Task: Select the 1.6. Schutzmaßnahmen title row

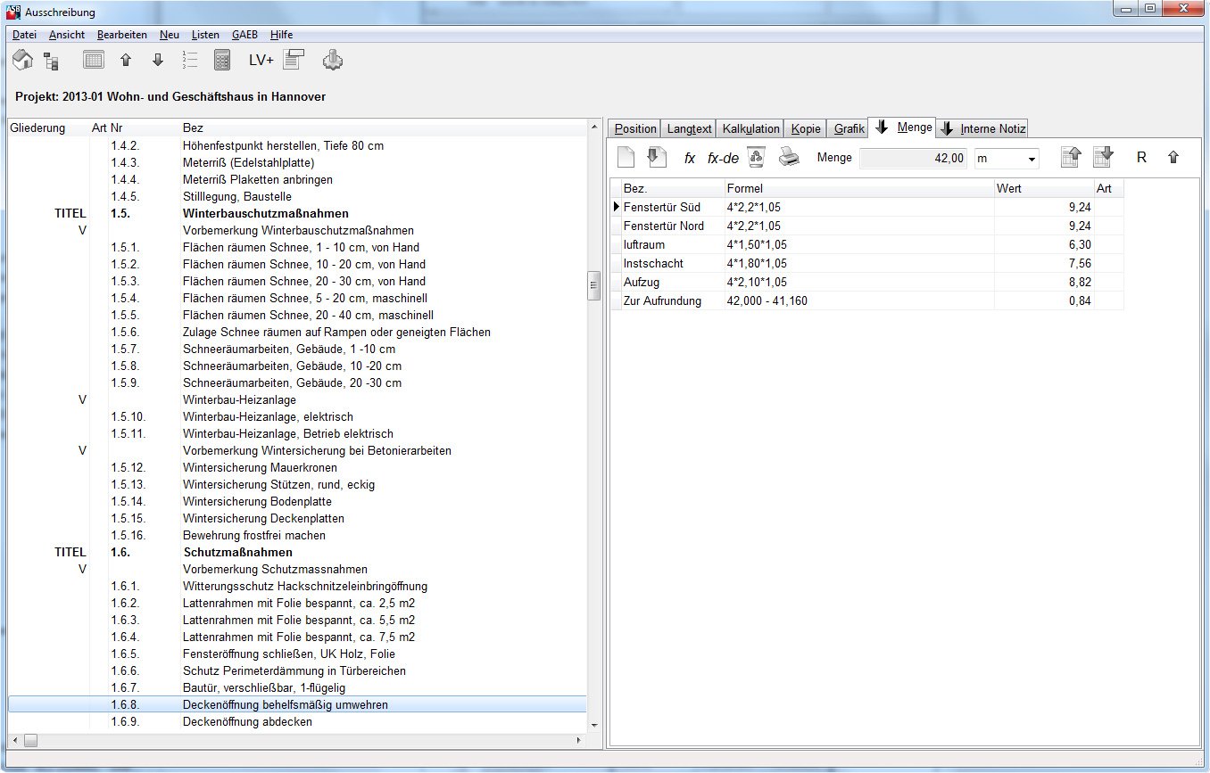Action: 297,553
